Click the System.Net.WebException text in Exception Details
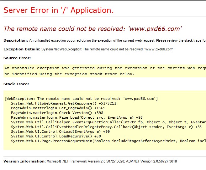 click(107, 49)
